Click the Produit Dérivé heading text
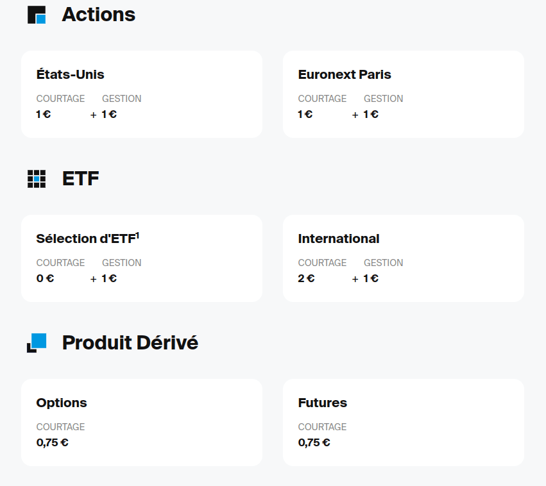546x486 pixels. [x=130, y=343]
